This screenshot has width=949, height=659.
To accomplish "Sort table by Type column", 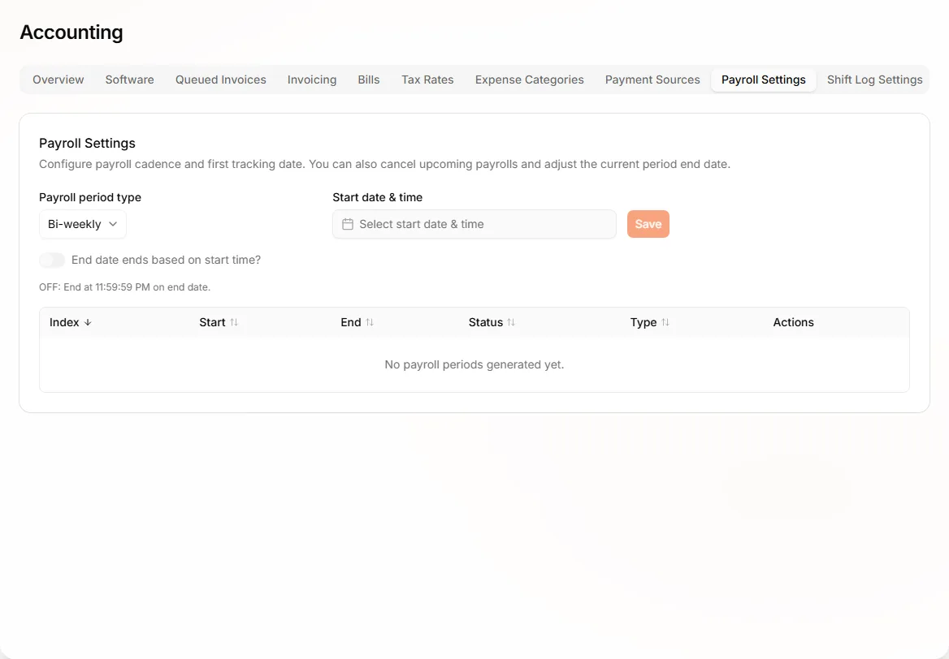I will [x=649, y=322].
